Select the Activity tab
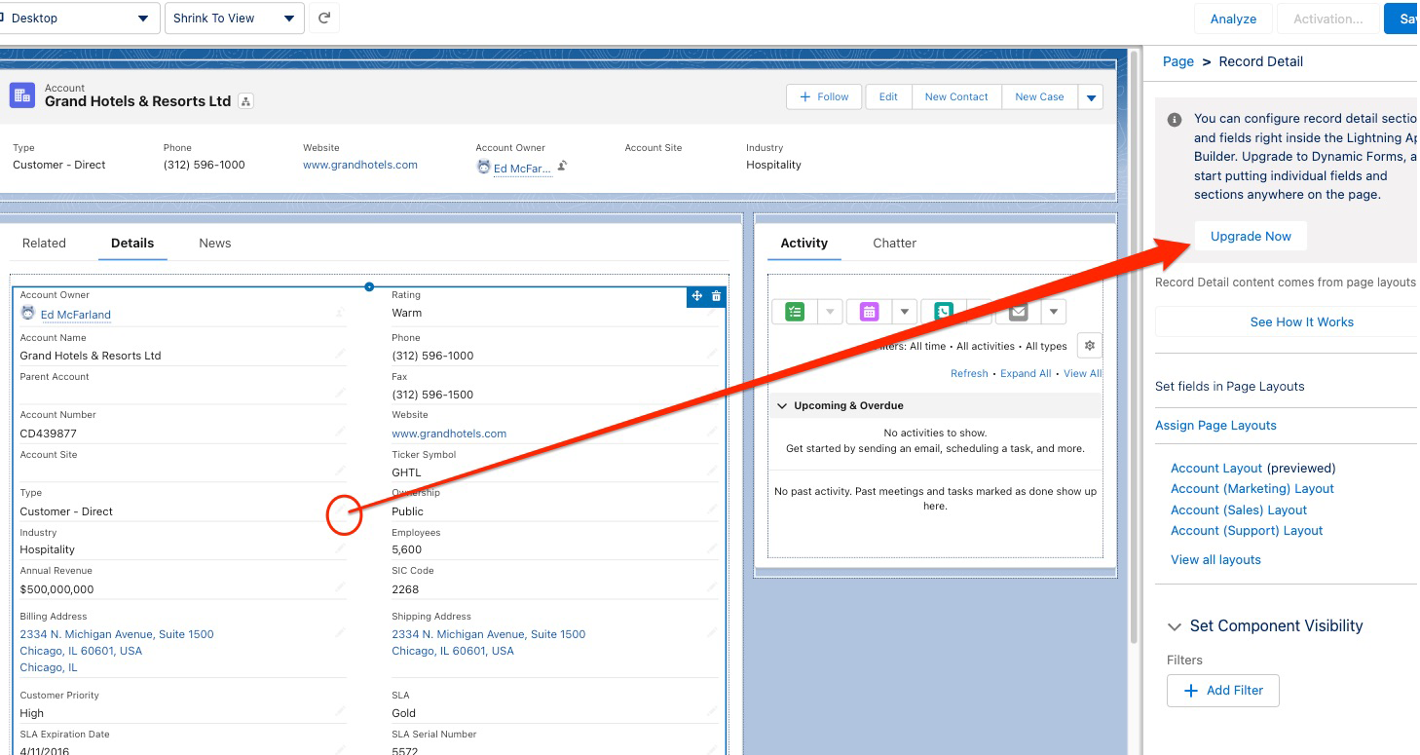Image resolution: width=1420 pixels, height=755 pixels. [x=804, y=244]
